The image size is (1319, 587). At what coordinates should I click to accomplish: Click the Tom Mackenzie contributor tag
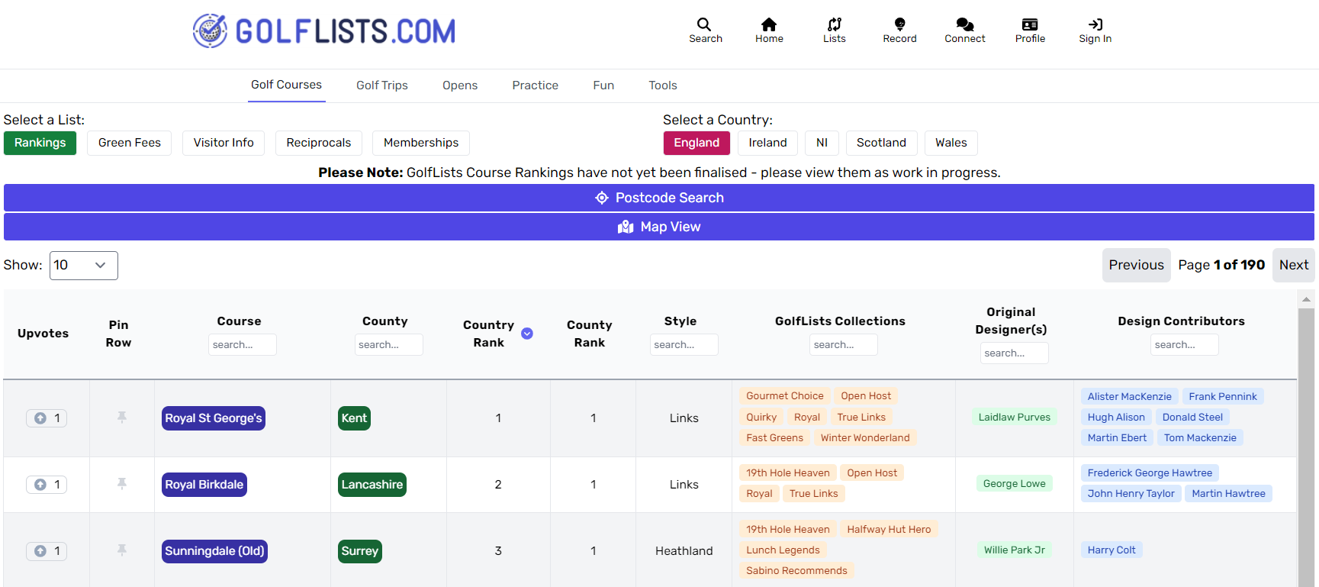click(x=1200, y=438)
